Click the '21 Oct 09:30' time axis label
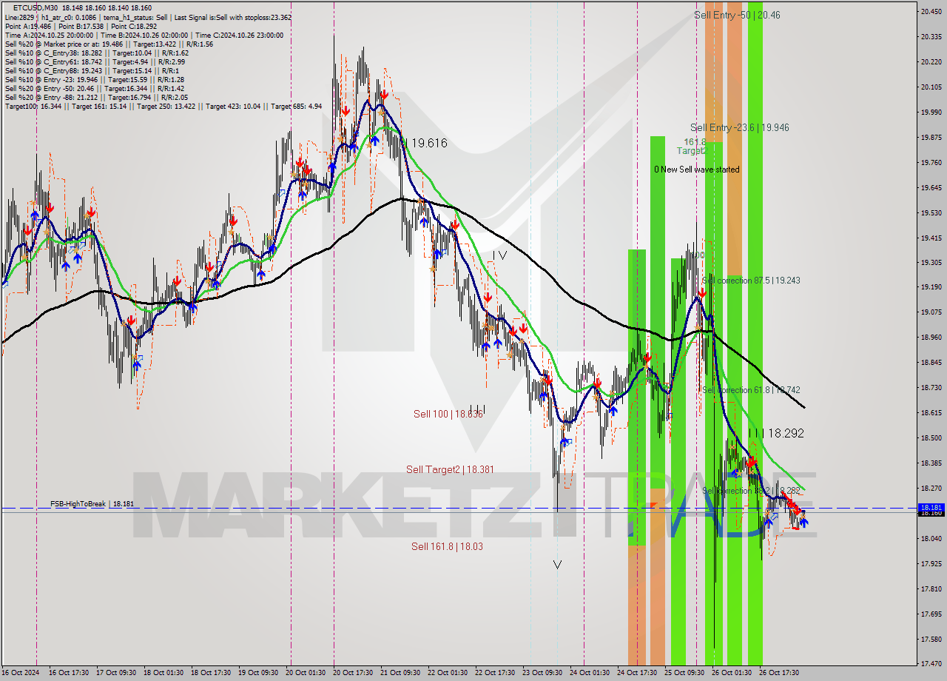The height and width of the screenshot is (681, 947). click(x=400, y=673)
